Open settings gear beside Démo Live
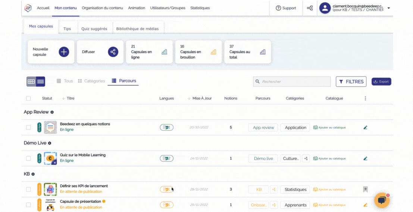413x212 pixels. pyautogui.click(x=50, y=143)
